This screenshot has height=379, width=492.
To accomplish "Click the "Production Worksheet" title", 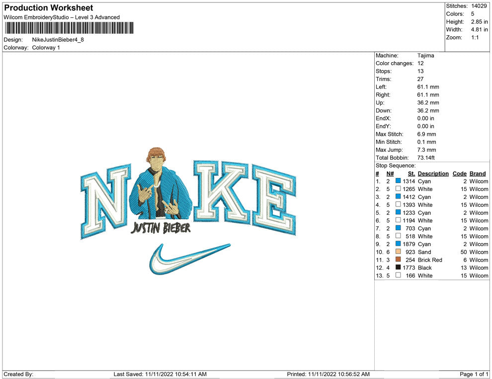I will pyautogui.click(x=49, y=8).
